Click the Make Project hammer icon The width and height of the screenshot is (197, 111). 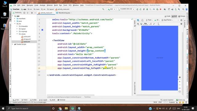[x=103, y=9]
